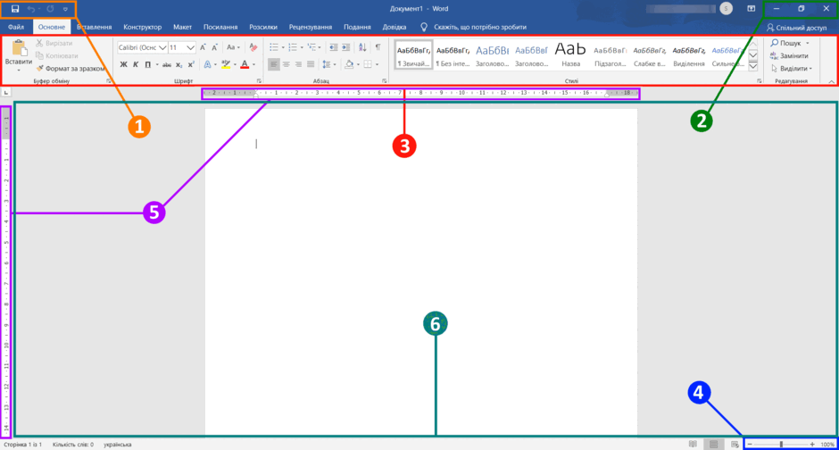Toggle italic К formatting
Screen dimensions: 839x450
tap(136, 65)
